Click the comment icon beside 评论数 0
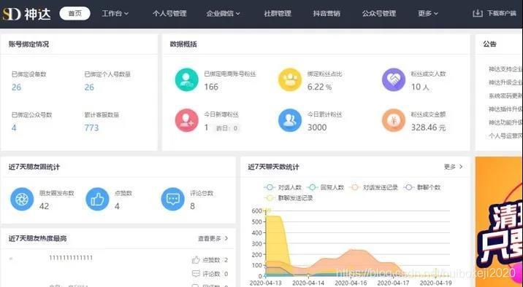The width and height of the screenshot is (523, 287). click(196, 274)
